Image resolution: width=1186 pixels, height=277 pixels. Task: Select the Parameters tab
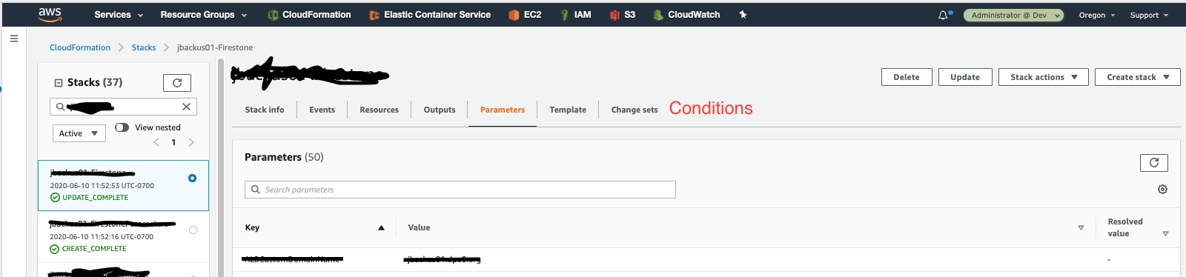pos(503,110)
